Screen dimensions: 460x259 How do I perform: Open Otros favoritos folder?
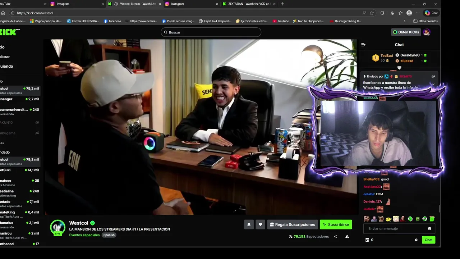click(x=425, y=21)
